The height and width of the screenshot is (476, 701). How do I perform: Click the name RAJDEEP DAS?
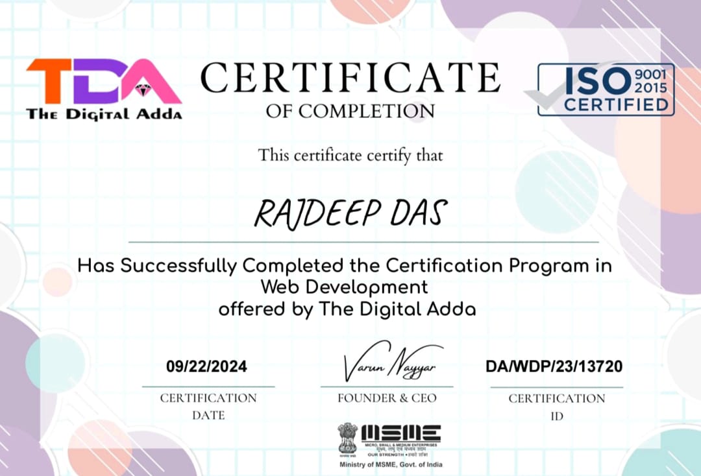(x=350, y=214)
